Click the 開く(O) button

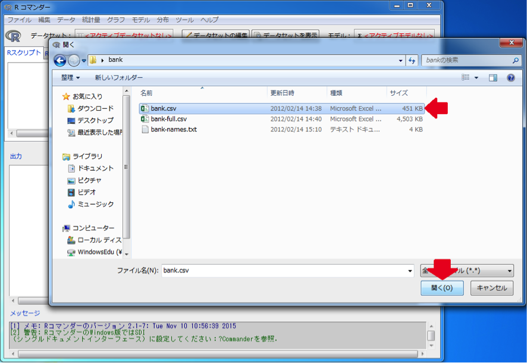441,288
